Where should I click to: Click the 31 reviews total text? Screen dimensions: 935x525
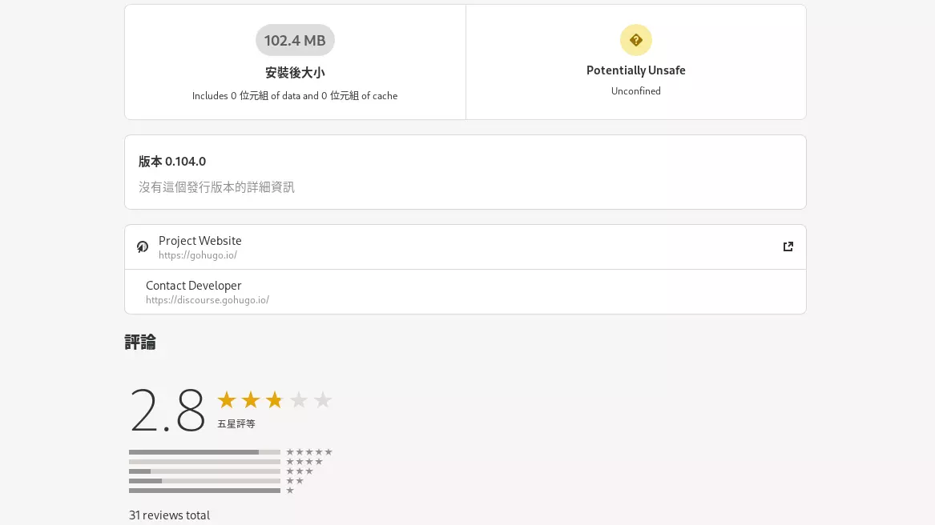(x=169, y=515)
